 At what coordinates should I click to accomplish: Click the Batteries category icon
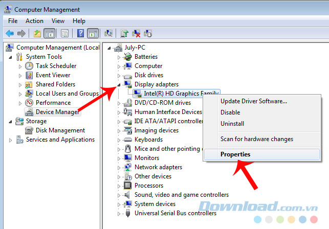pyautogui.click(x=127, y=57)
